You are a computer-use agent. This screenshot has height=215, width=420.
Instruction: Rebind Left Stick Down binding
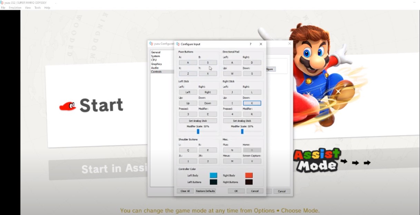click(208, 103)
